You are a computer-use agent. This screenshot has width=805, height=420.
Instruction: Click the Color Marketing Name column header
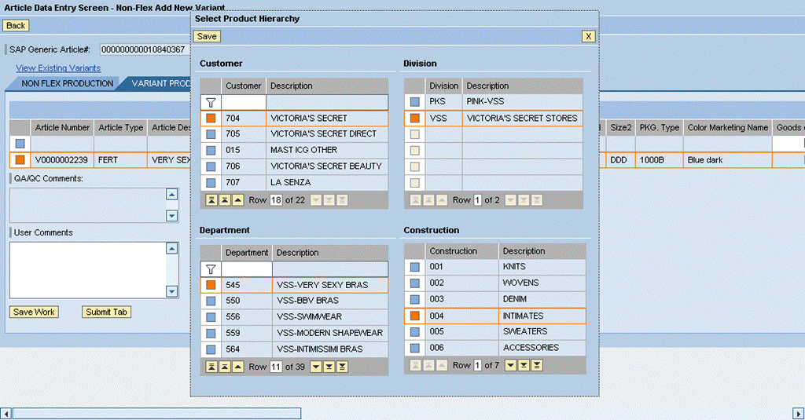tap(728, 128)
